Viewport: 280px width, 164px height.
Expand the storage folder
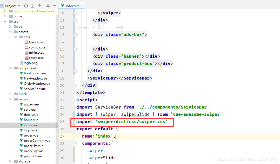coord(10,161)
